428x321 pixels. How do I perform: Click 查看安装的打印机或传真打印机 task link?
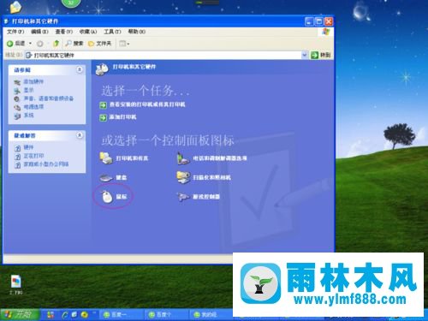[142, 104]
